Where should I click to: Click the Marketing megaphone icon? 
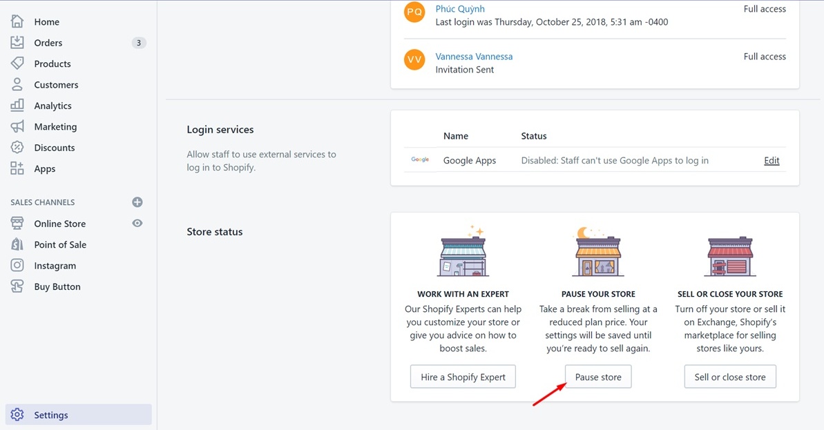[x=17, y=127]
